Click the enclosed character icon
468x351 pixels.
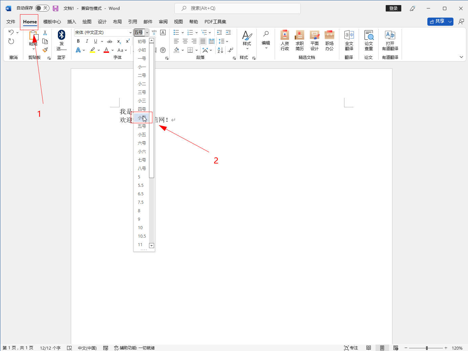click(x=163, y=50)
